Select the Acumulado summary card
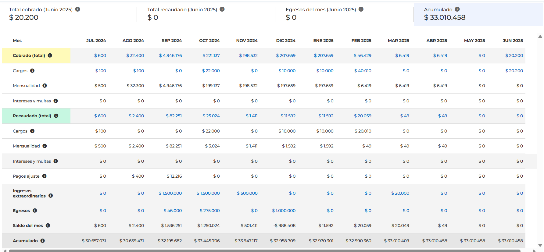544x252 pixels. tap(478, 14)
